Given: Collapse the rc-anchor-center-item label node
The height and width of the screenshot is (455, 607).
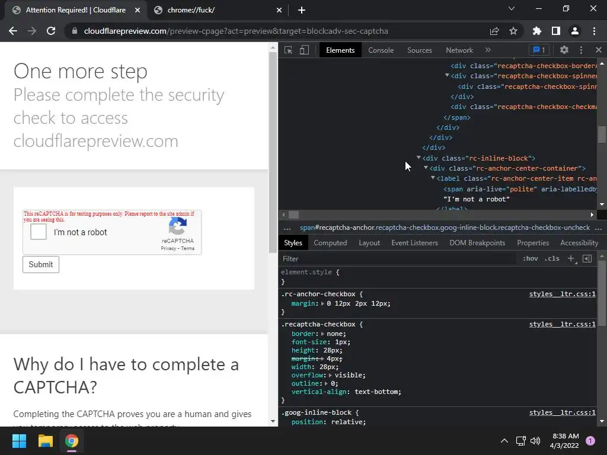Looking at the screenshot, I should [433, 178].
